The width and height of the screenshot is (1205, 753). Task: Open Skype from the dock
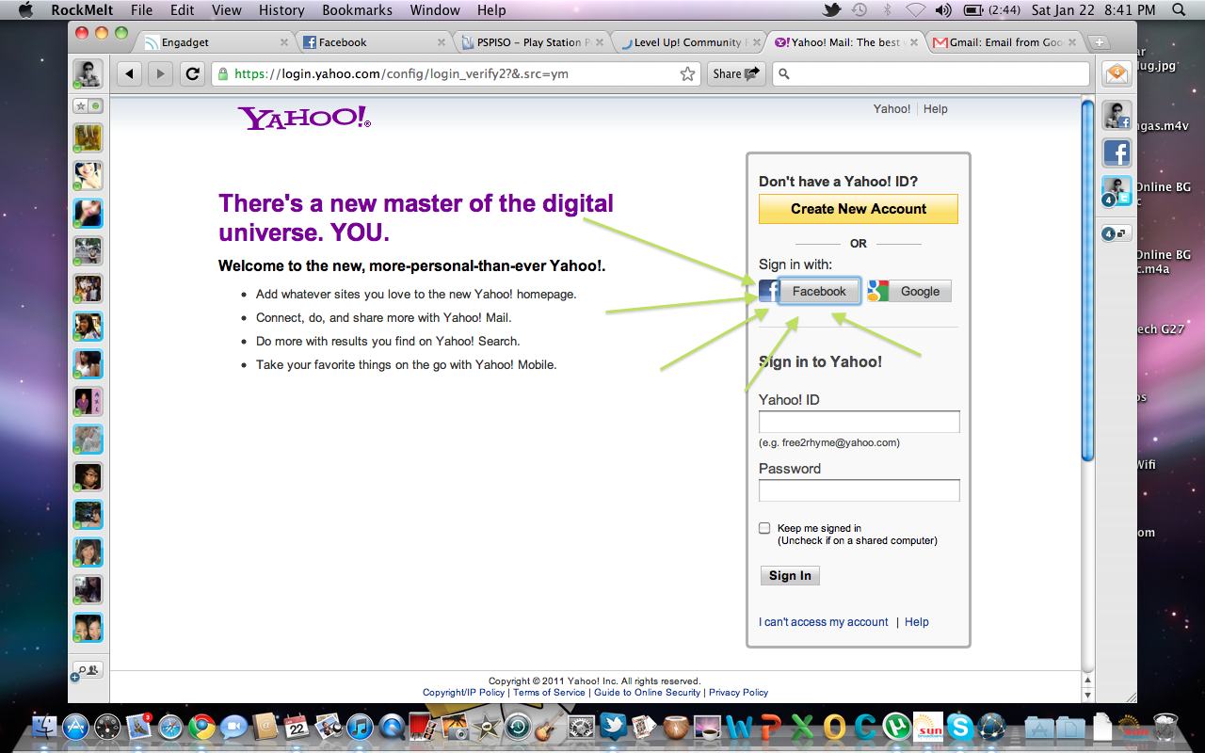coord(960,727)
